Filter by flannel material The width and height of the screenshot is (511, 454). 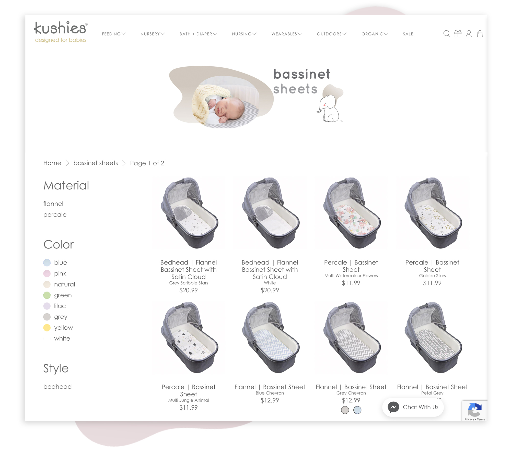[x=53, y=204]
